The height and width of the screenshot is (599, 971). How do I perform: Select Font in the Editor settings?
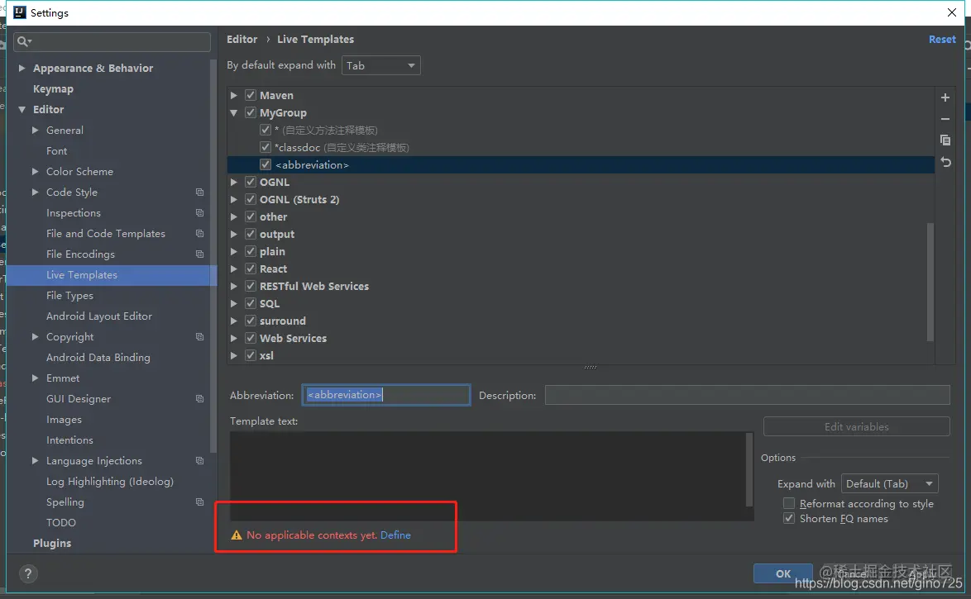56,151
